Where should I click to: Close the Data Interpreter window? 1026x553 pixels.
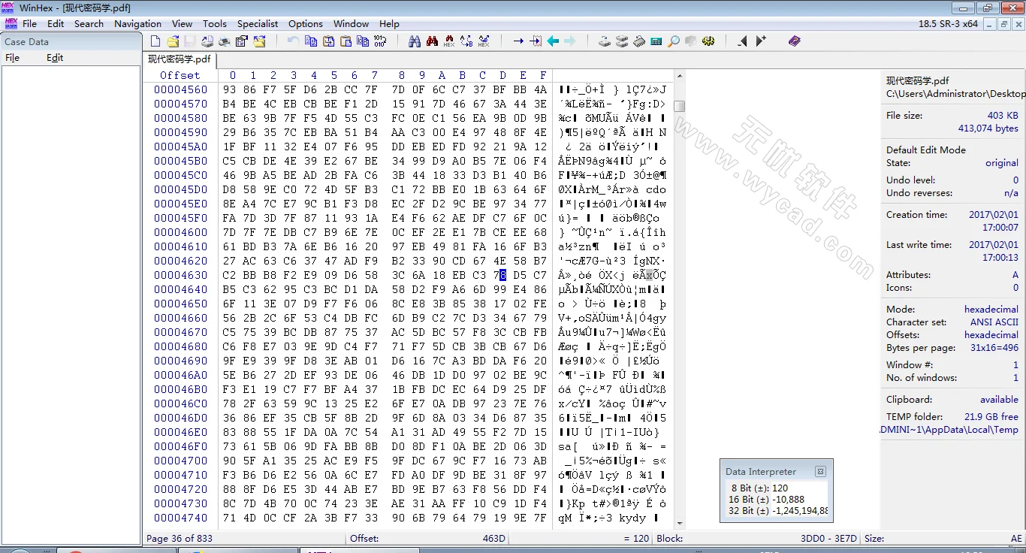tap(820, 472)
